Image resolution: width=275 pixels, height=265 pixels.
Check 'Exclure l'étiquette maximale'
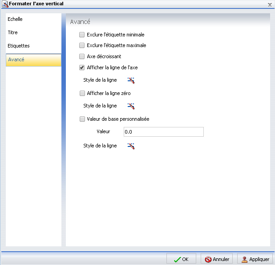[82, 45]
